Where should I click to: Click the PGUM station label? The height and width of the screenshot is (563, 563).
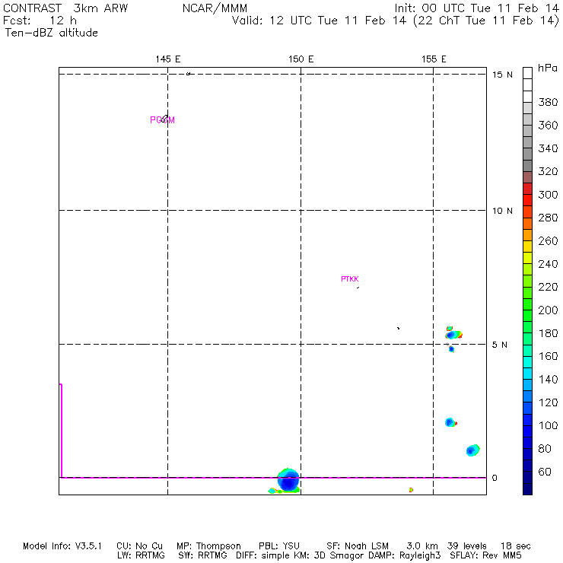tap(162, 120)
